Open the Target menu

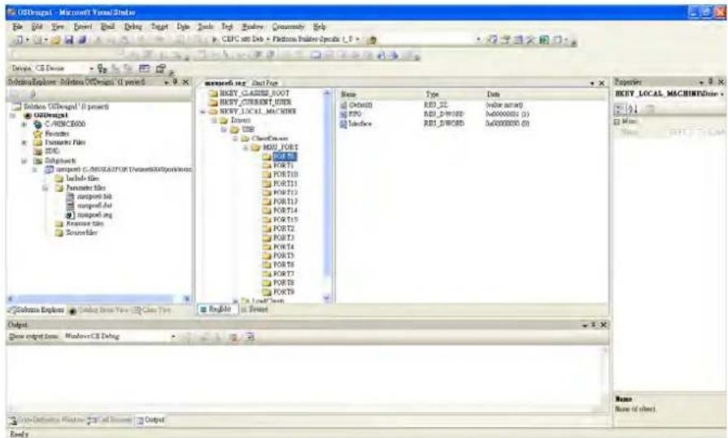click(x=159, y=27)
